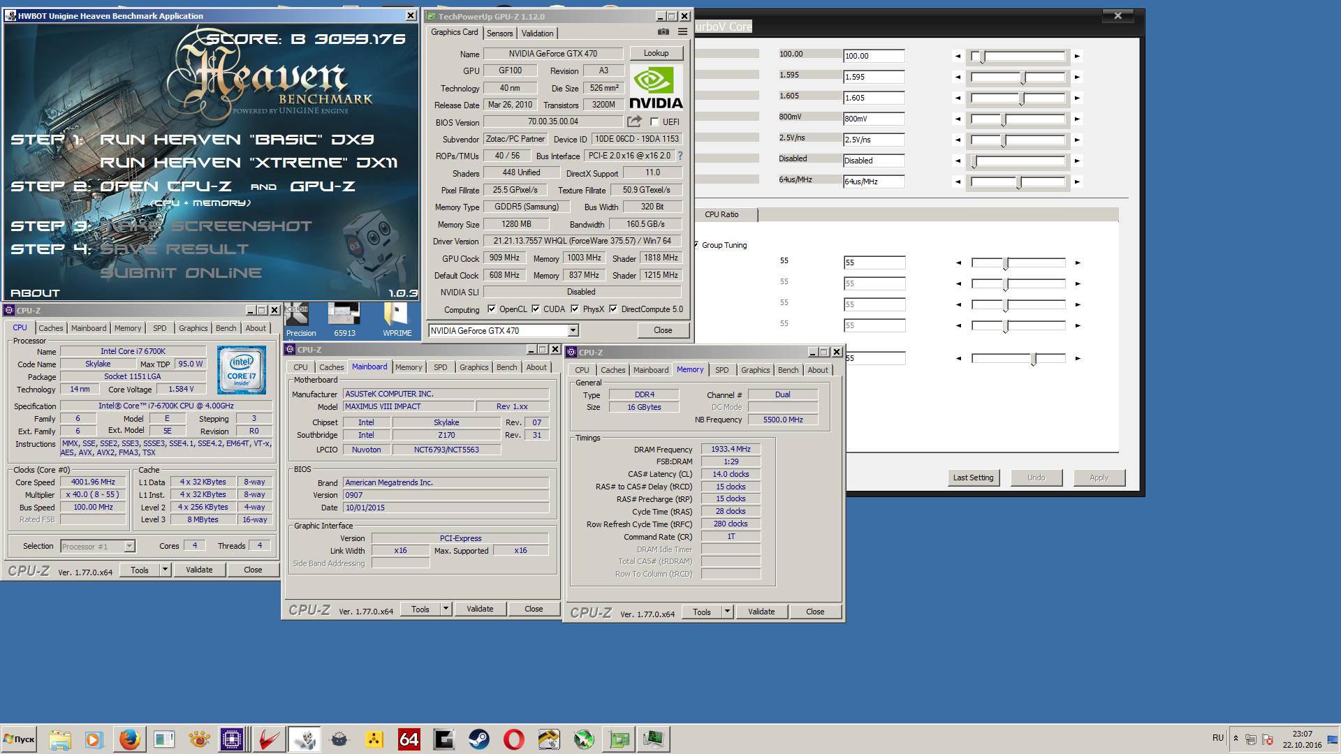Click the Close button in GPU-Z
Image resolution: width=1341 pixels, height=754 pixels.
click(663, 330)
